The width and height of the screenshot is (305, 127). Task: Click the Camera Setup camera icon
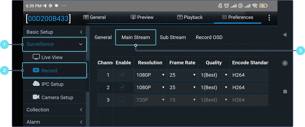point(36,97)
